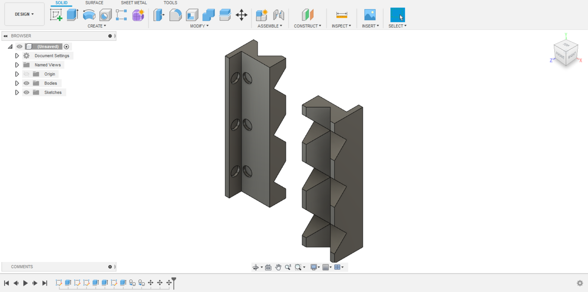Select the Extrude tool in the toolbar

point(73,15)
